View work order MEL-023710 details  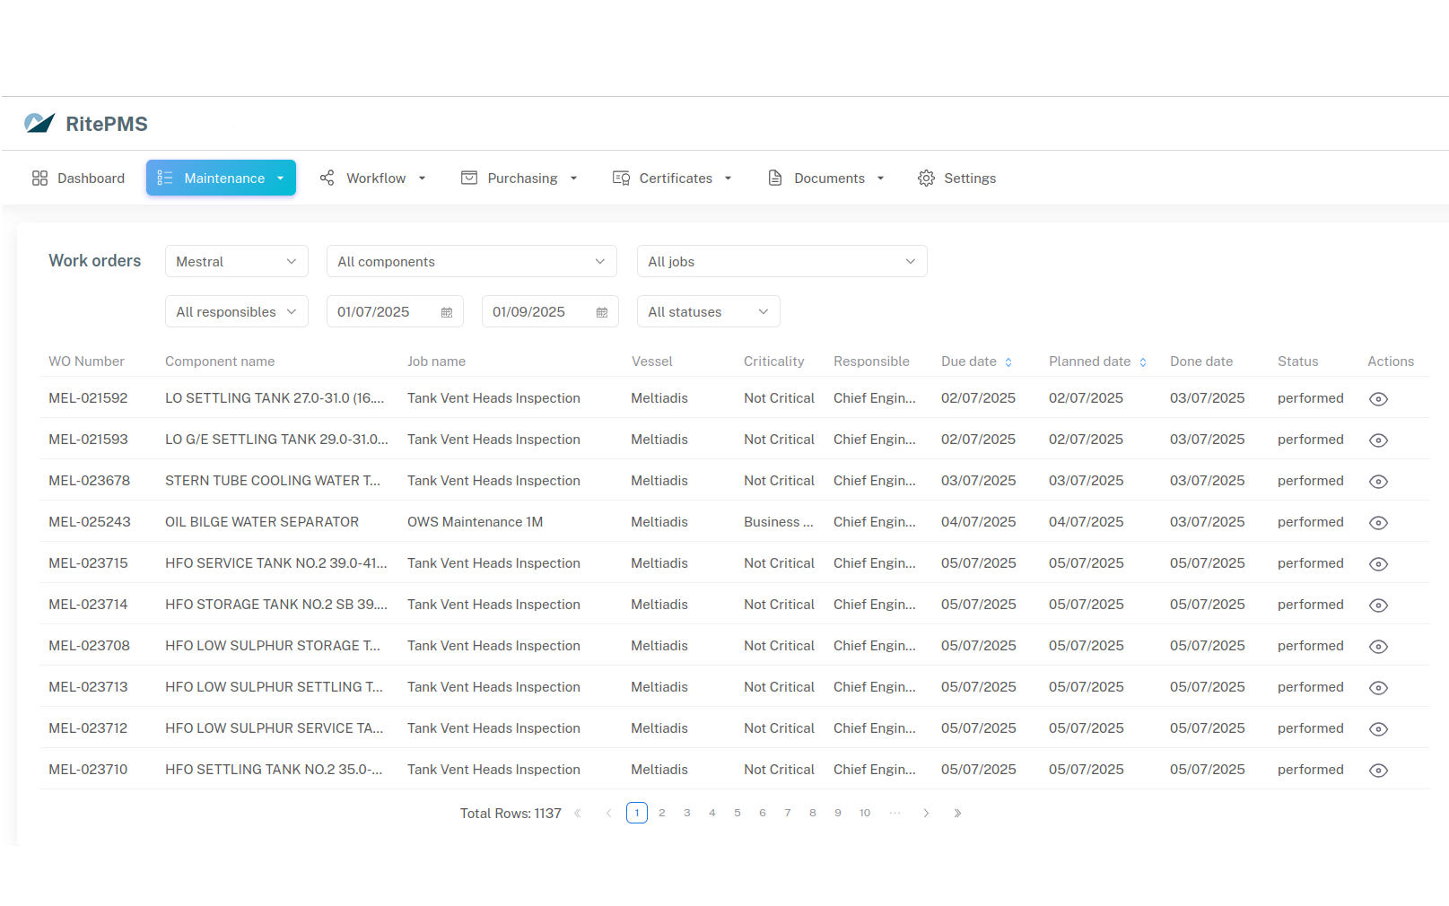pyautogui.click(x=1378, y=771)
